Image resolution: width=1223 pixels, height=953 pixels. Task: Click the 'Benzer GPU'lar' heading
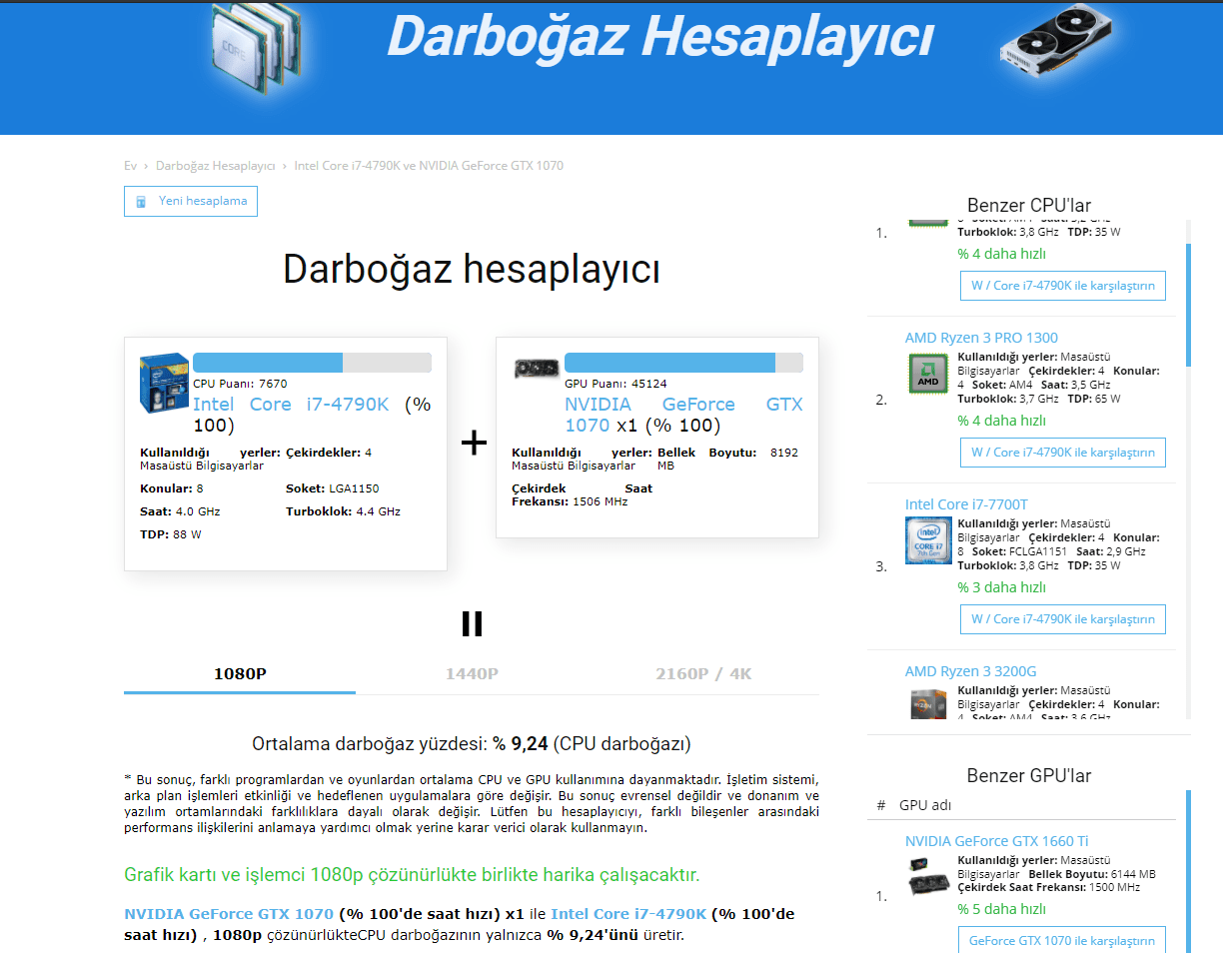[1029, 776]
